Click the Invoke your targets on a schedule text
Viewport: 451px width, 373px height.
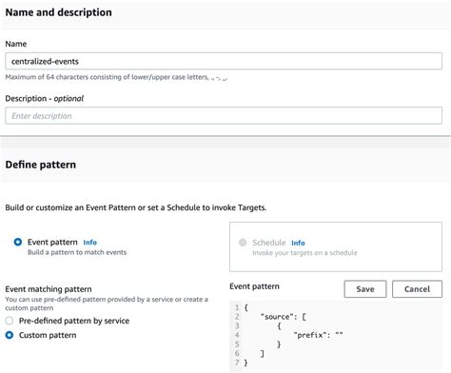click(304, 253)
